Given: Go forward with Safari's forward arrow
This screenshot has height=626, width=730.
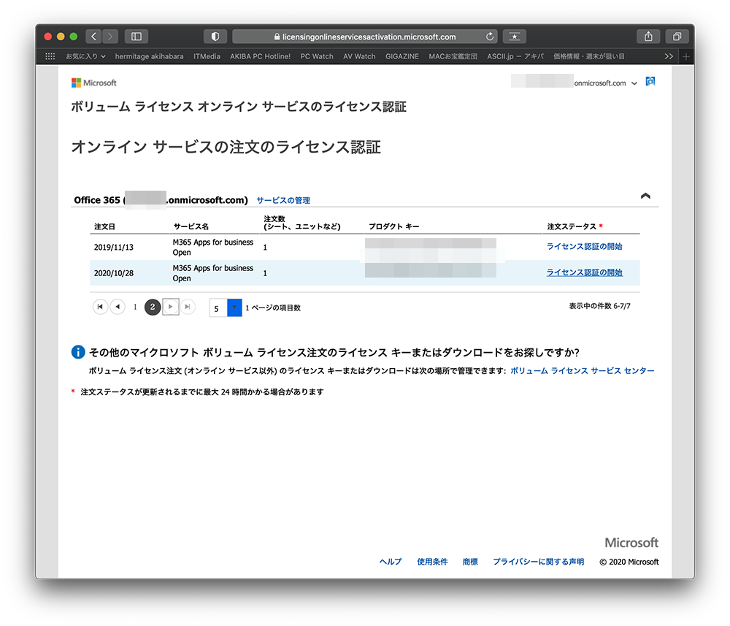Looking at the screenshot, I should pyautogui.click(x=110, y=37).
